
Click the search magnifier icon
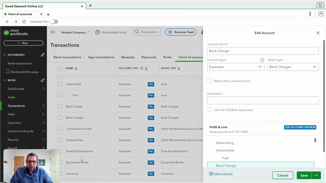[x=137, y=32]
